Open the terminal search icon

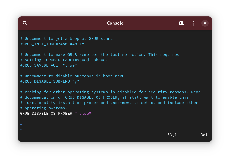[x=25, y=23]
